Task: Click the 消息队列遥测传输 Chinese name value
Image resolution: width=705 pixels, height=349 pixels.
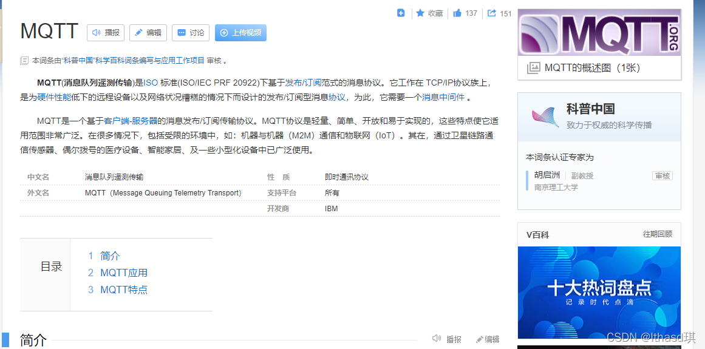Action: 114,177
